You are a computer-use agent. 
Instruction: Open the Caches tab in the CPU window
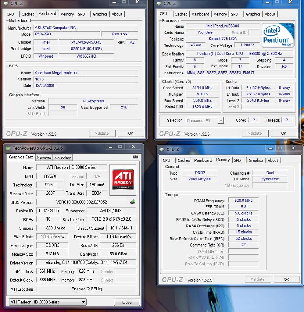click(181, 14)
